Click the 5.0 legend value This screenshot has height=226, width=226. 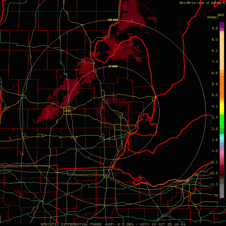(x=215, y=95)
